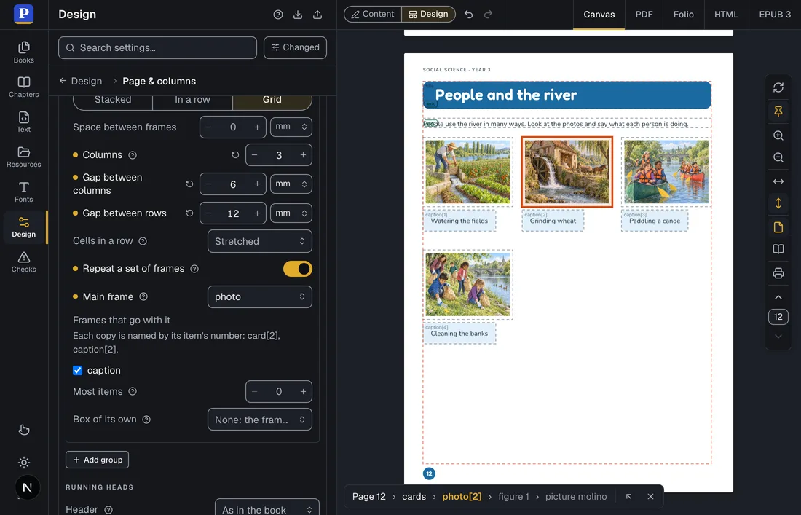
Task: Reset the Gap between rows value
Action: (x=189, y=213)
